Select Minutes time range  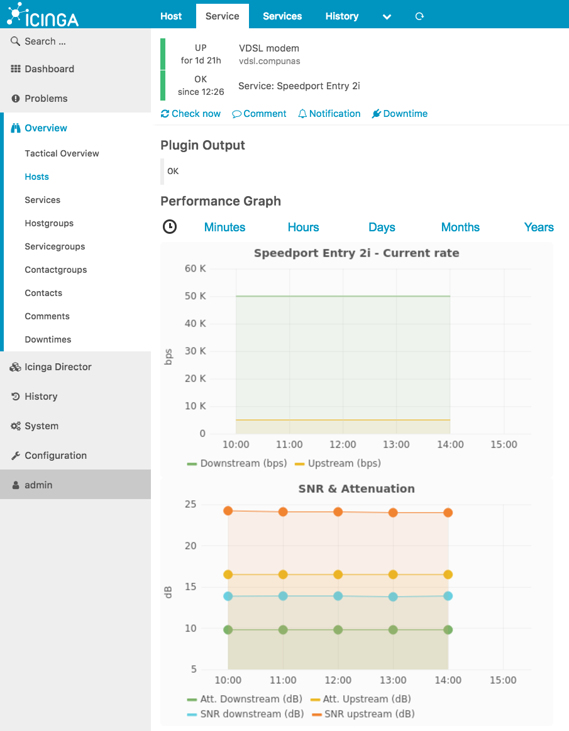pyautogui.click(x=225, y=227)
